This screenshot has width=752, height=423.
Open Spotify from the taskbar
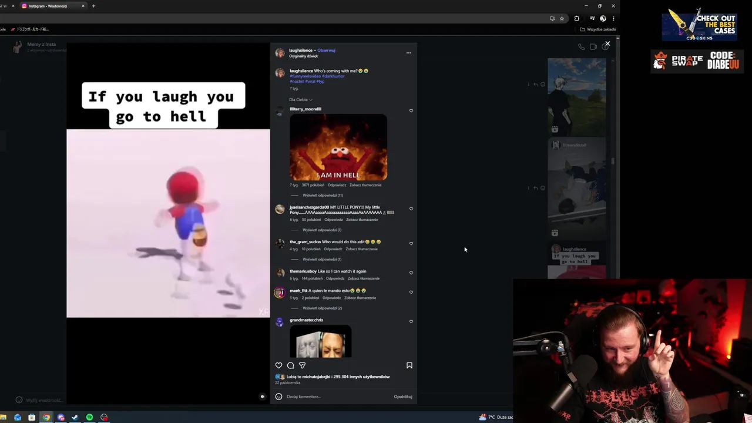tap(89, 417)
